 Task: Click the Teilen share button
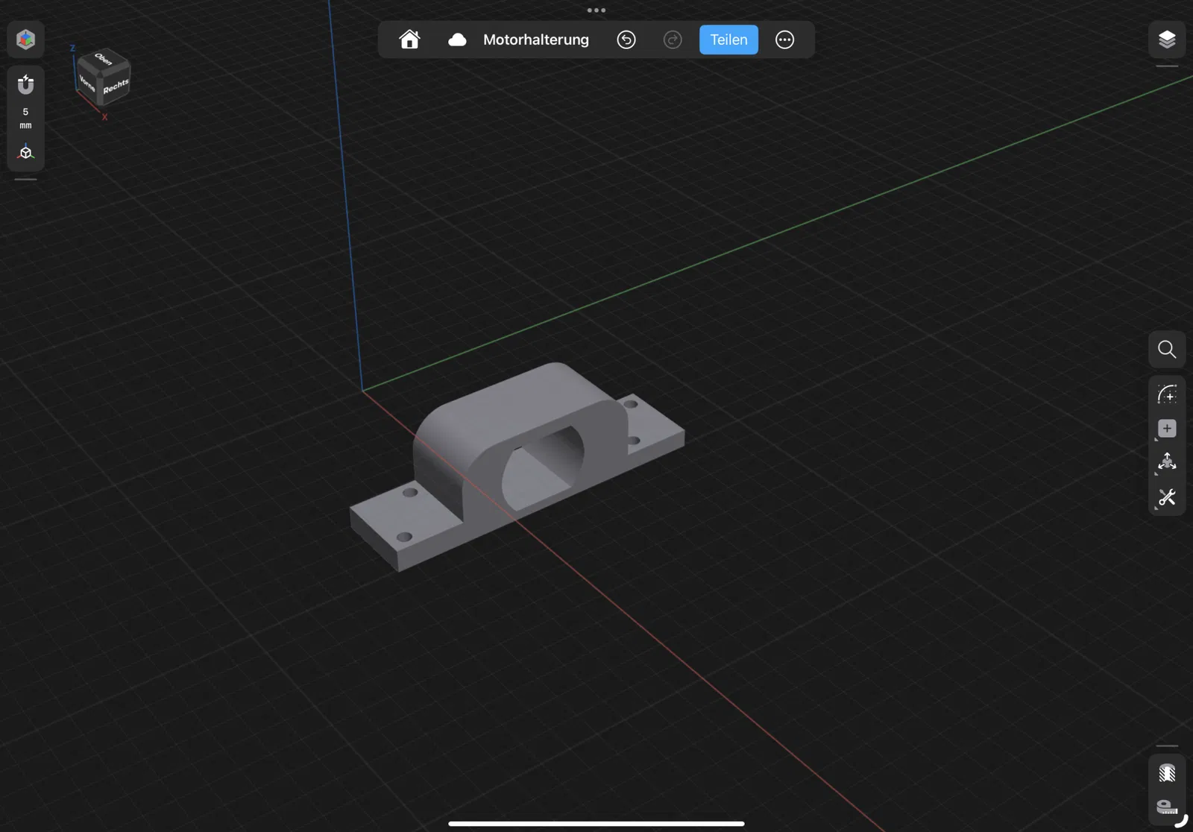click(728, 40)
